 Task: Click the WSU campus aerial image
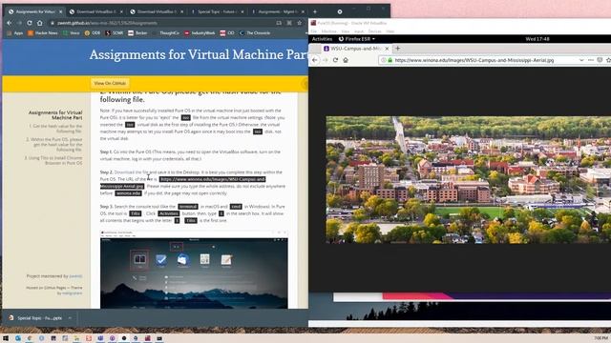[469, 180]
